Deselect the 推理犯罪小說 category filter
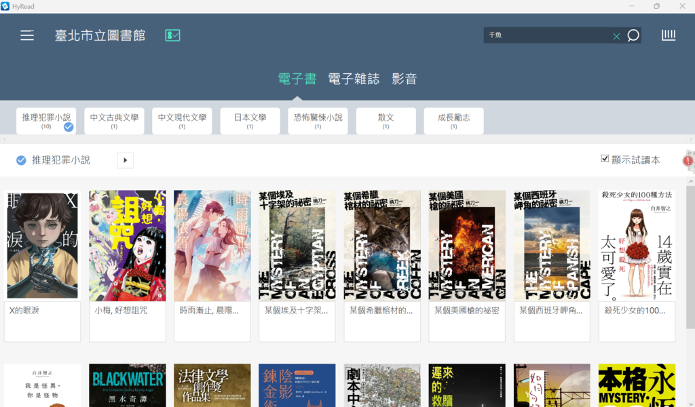This screenshot has width=695, height=407. click(46, 121)
